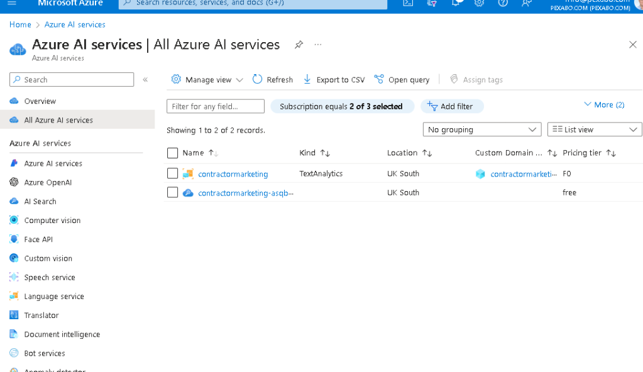Click the Face API icon
The width and height of the screenshot is (643, 372).
point(14,239)
